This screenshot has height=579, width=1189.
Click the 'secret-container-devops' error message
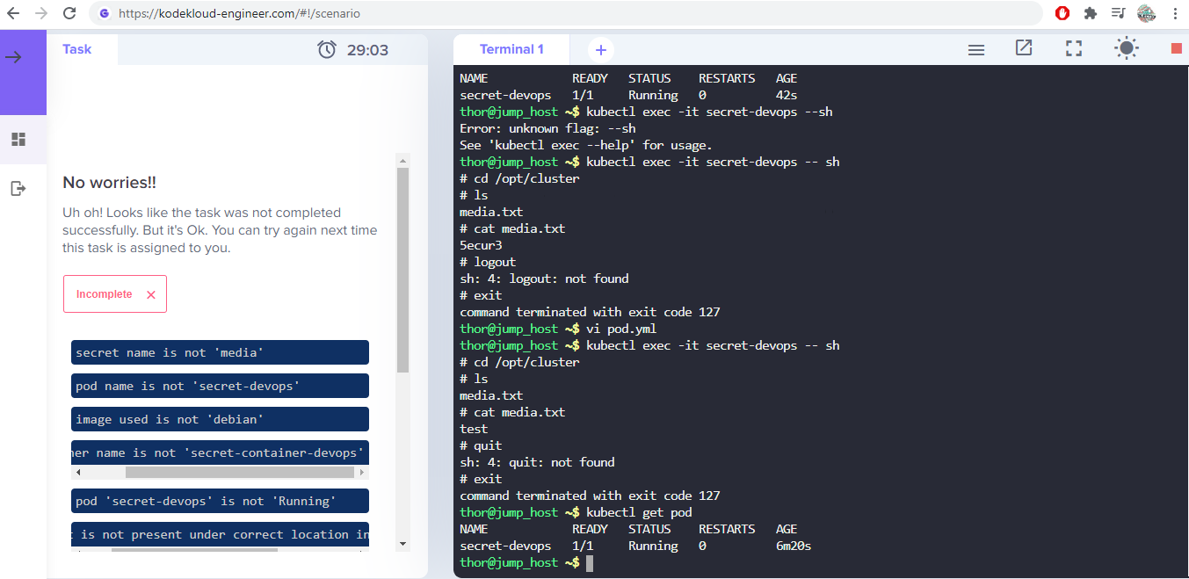coord(220,452)
